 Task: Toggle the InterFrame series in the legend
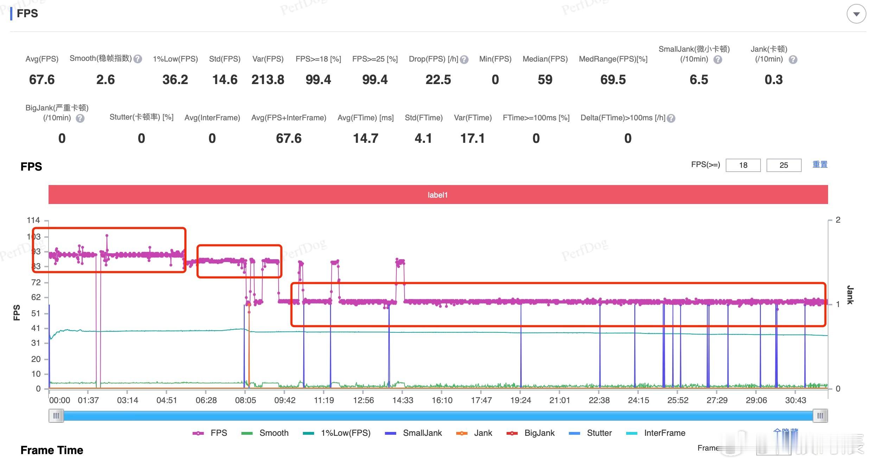click(656, 433)
